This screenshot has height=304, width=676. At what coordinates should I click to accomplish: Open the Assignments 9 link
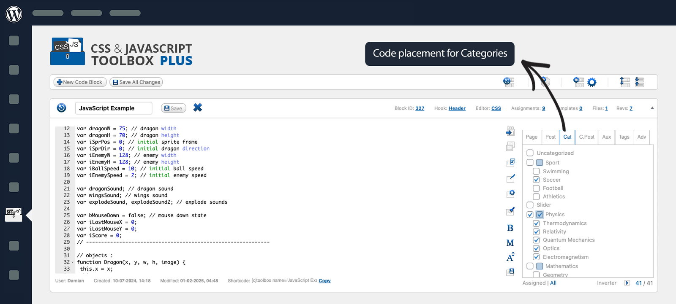pyautogui.click(x=544, y=108)
